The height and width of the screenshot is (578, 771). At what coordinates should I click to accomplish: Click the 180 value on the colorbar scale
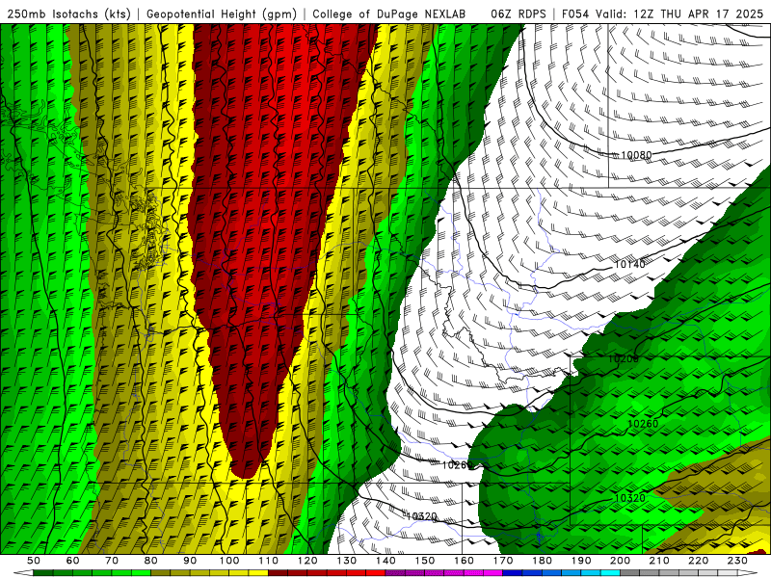click(x=543, y=561)
